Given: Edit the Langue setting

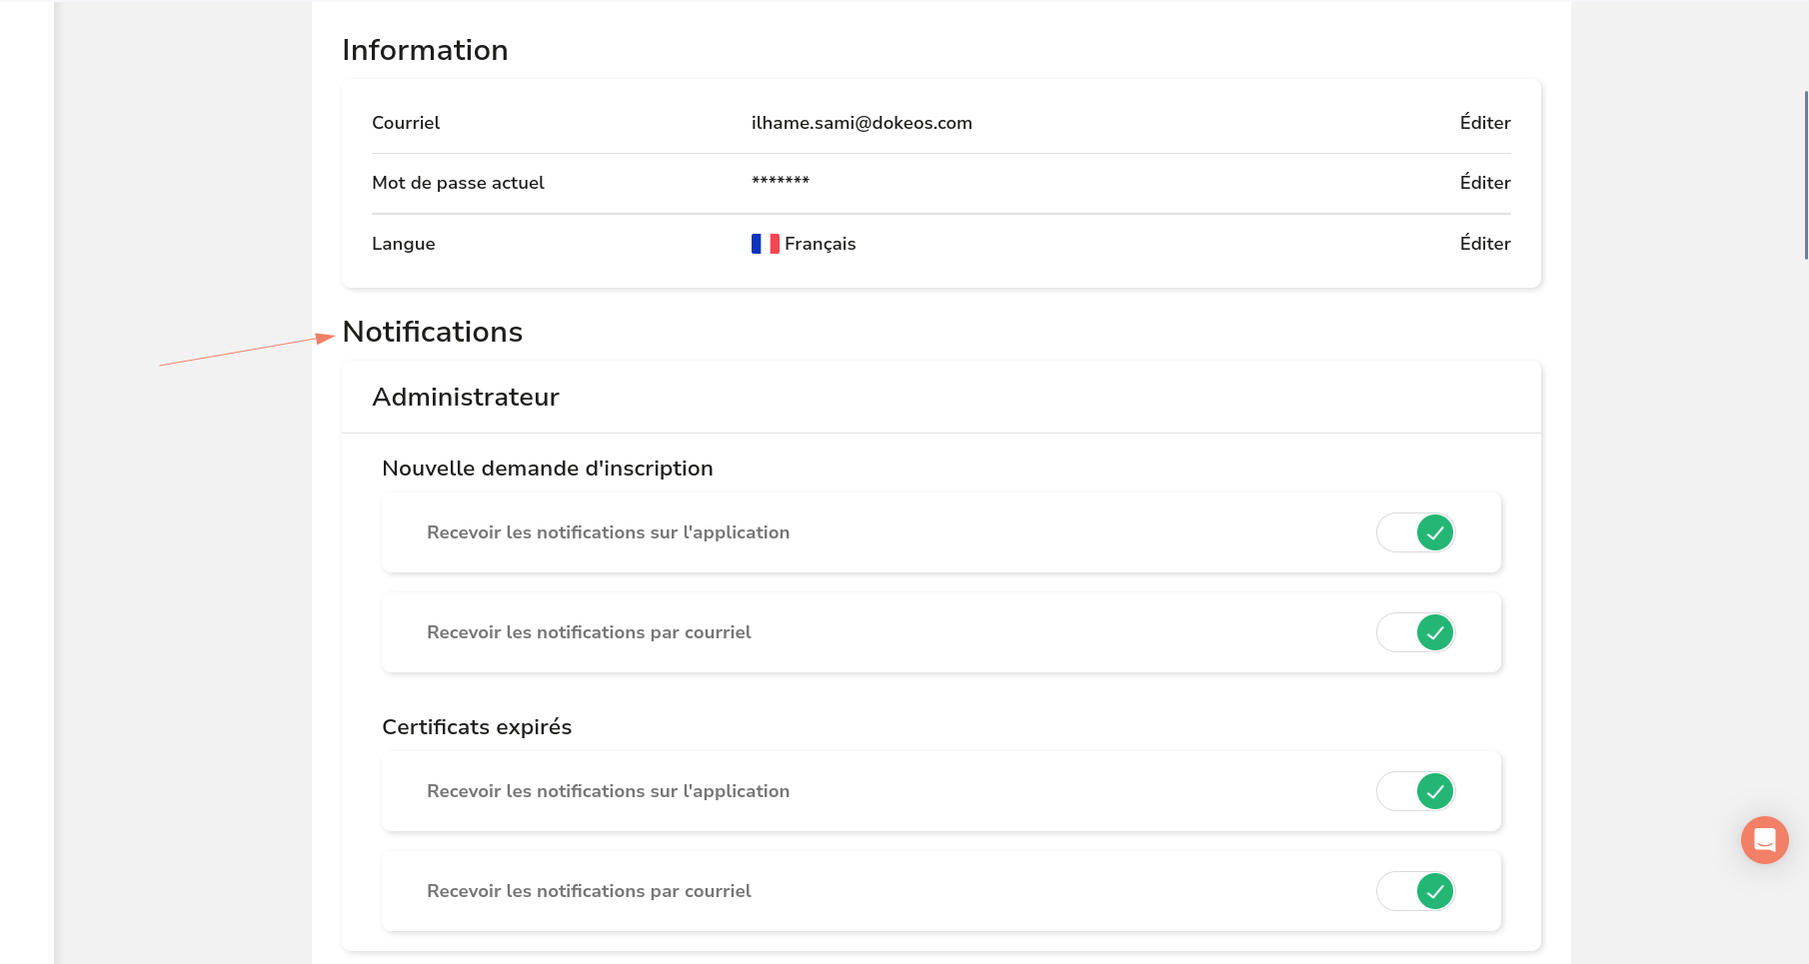Looking at the screenshot, I should point(1484,244).
